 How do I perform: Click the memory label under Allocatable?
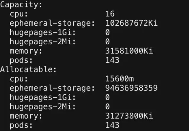pyautogui.click(x=26, y=116)
